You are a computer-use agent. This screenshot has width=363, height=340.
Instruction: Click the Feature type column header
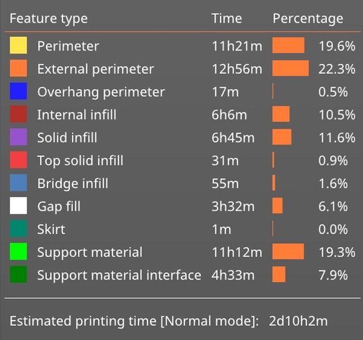(x=49, y=19)
